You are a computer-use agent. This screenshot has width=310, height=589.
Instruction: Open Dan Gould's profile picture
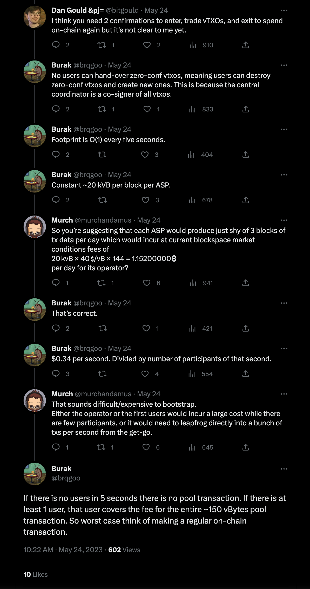click(x=35, y=17)
